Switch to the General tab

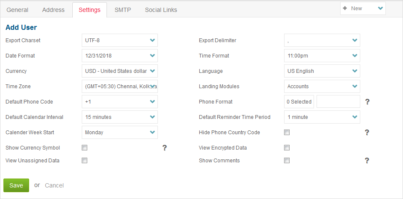pyautogui.click(x=18, y=10)
